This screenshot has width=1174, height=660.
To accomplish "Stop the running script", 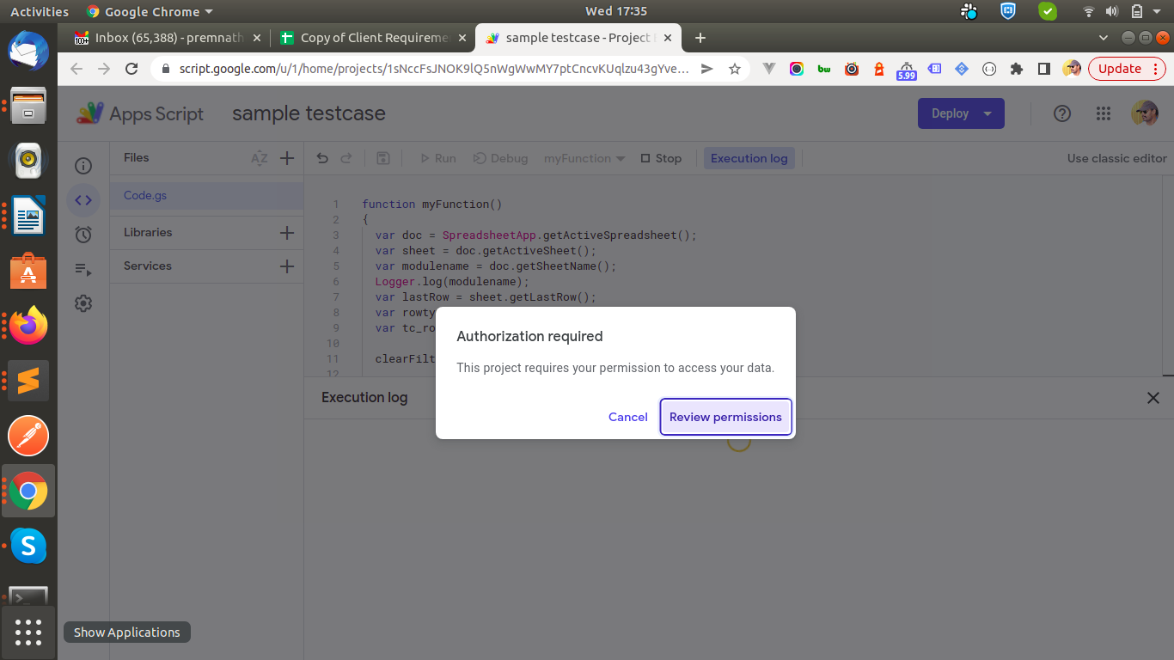I will tap(661, 158).
